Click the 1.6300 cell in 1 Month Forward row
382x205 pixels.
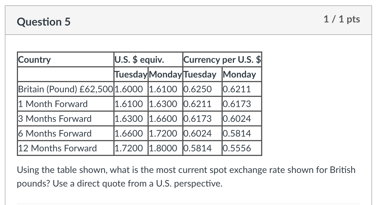(x=165, y=104)
